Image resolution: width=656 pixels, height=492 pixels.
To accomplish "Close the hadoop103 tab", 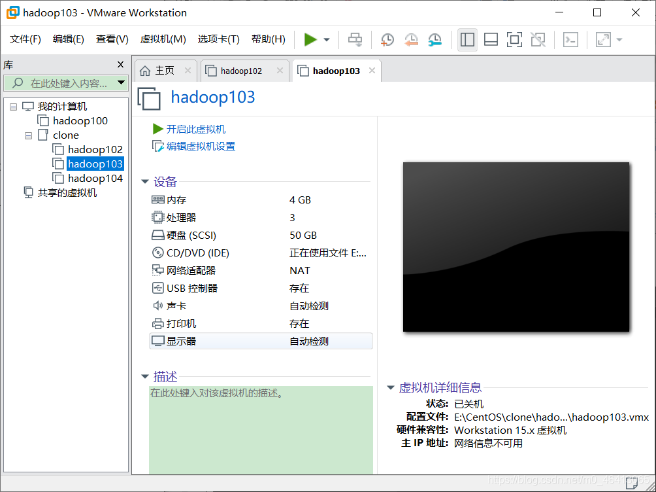I will point(372,71).
